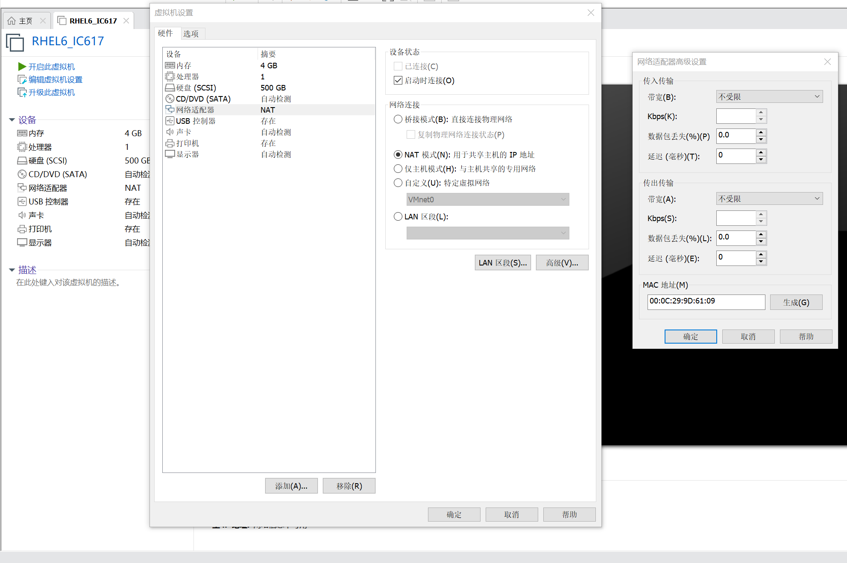Increase incoming 数据包丢失(%)(P) spinner up arrow
Viewport: 847px width, 563px height.
(x=761, y=132)
